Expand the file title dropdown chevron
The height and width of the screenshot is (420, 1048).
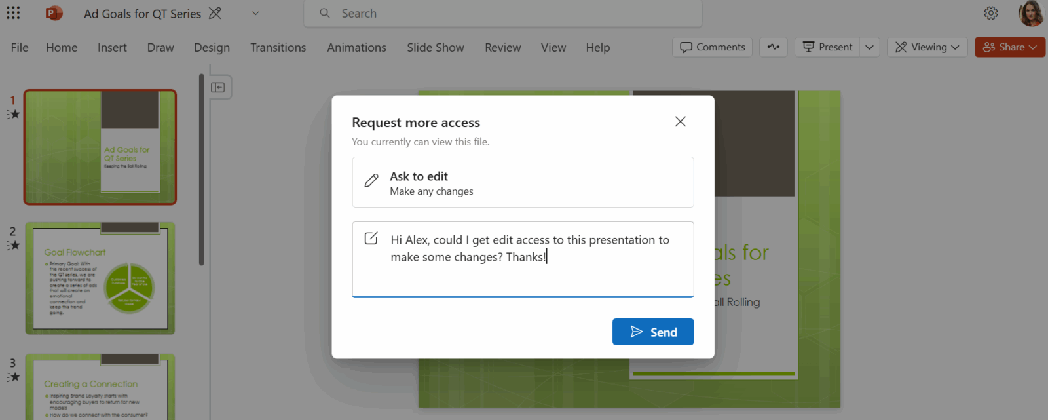pyautogui.click(x=255, y=13)
